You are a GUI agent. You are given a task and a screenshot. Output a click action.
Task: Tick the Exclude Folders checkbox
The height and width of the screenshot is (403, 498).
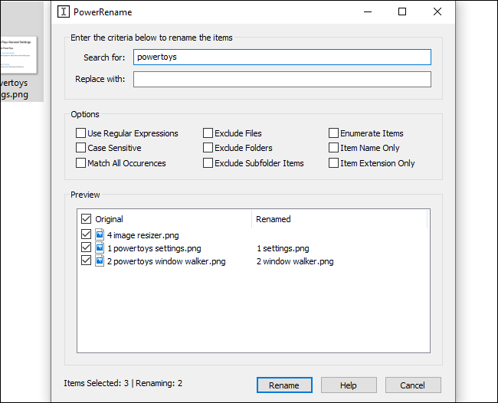[208, 148]
